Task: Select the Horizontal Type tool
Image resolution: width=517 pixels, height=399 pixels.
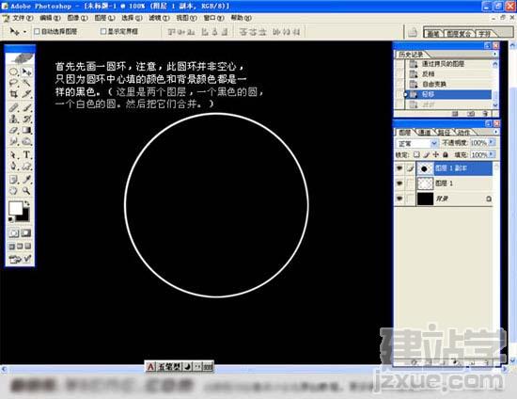Action: (x=26, y=154)
